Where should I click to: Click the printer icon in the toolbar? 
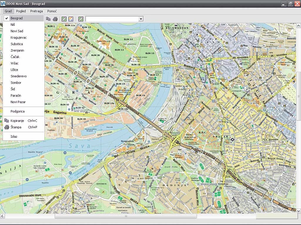(x=55, y=19)
